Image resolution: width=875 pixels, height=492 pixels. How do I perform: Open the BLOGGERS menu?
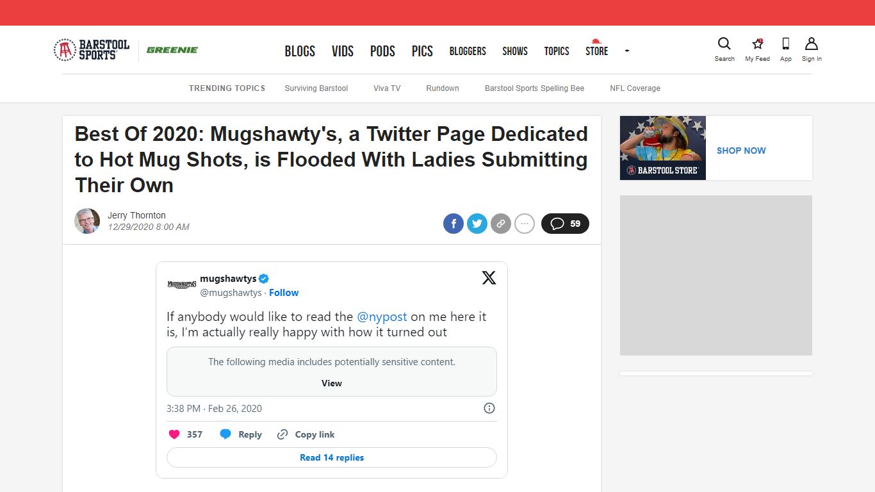tap(468, 51)
